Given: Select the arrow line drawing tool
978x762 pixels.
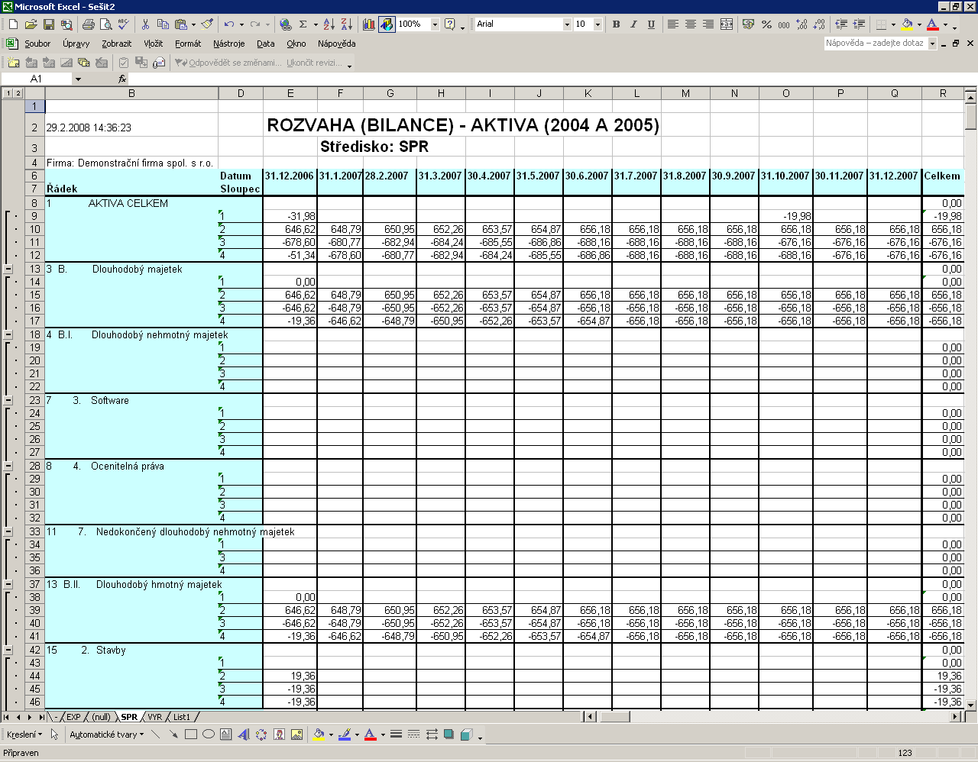Looking at the screenshot, I should [173, 735].
